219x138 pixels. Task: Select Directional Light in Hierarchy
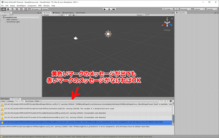click(13, 22)
